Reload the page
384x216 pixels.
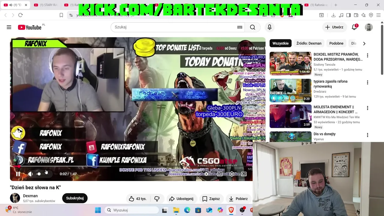click(x=20, y=15)
